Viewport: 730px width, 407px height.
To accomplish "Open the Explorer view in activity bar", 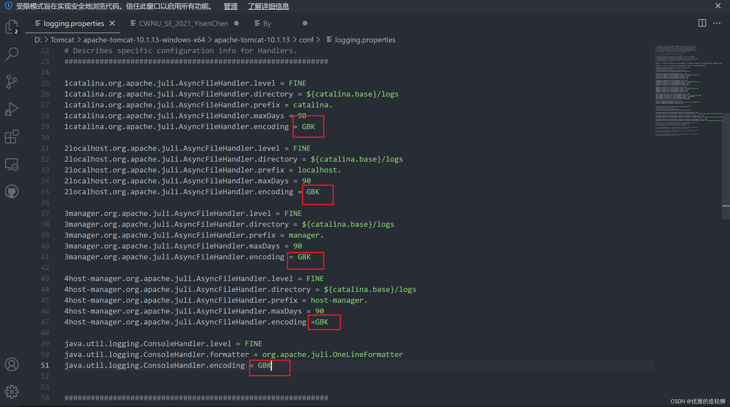I will click(x=12, y=27).
